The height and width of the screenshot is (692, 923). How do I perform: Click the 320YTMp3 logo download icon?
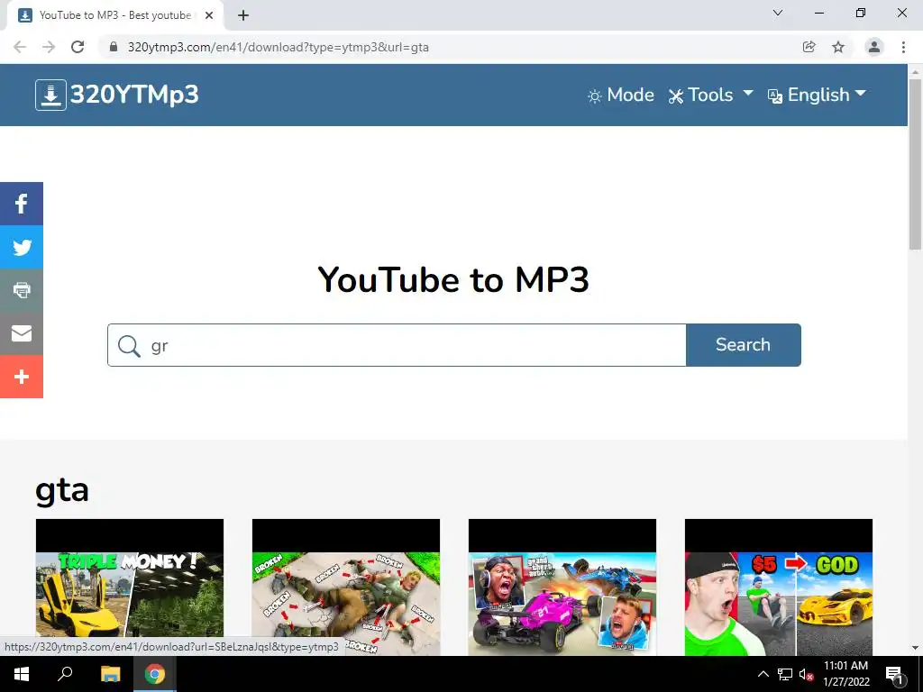[x=50, y=95]
